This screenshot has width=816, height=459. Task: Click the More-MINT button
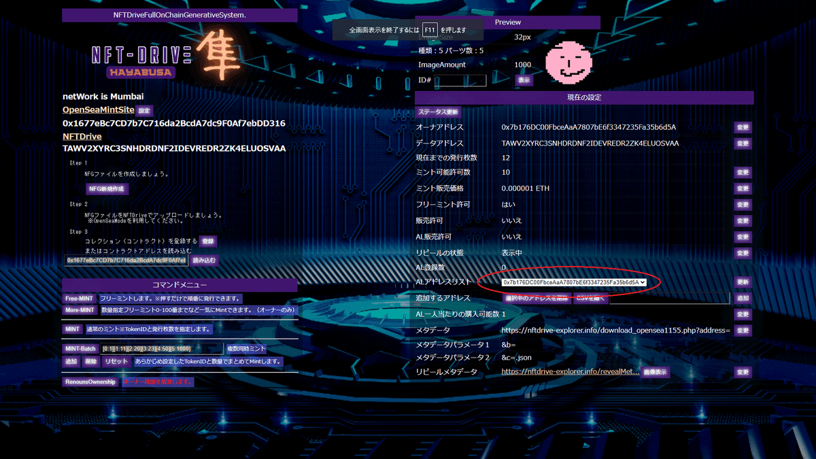click(80, 310)
